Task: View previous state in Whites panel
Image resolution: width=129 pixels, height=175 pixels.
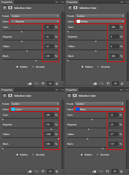Action: (101, 83)
